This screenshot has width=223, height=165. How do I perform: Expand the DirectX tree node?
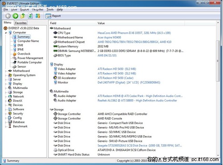point(6,101)
